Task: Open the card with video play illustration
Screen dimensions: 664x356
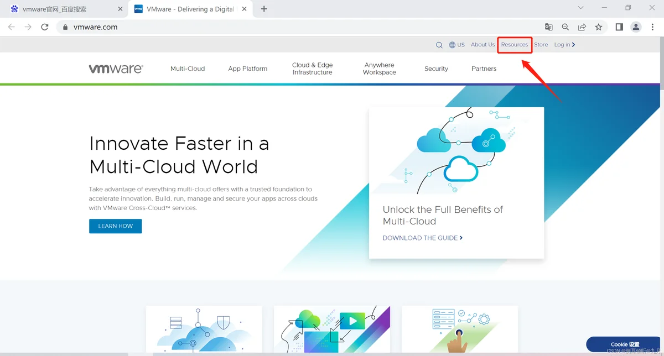Action: [332, 331]
